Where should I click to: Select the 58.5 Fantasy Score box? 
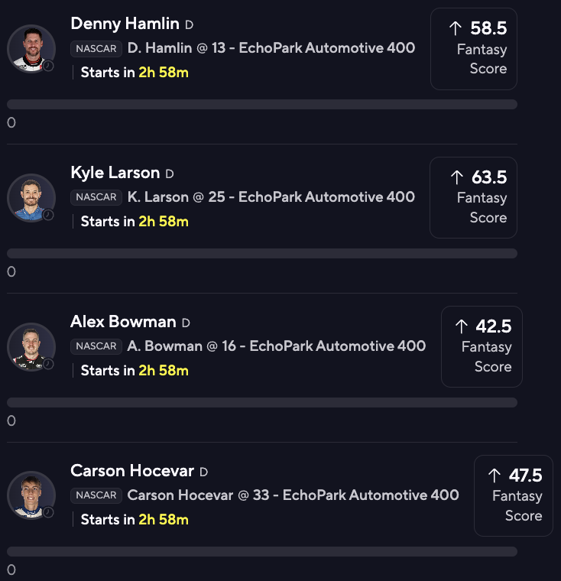tap(474, 49)
